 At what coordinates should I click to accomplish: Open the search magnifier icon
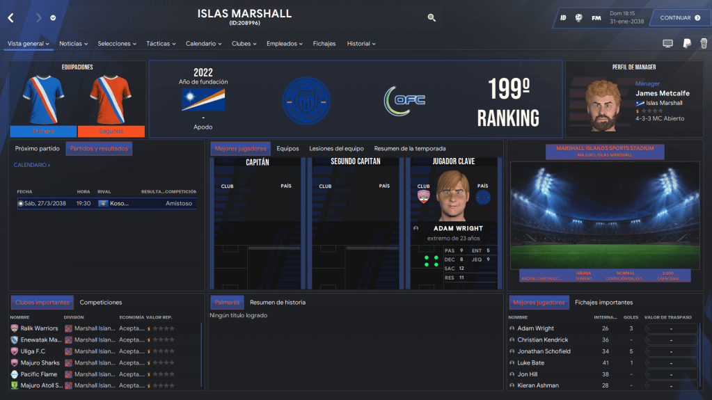(x=432, y=18)
